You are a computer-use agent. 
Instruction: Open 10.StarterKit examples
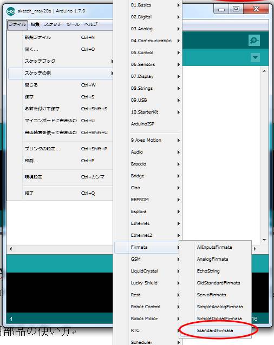(x=148, y=112)
